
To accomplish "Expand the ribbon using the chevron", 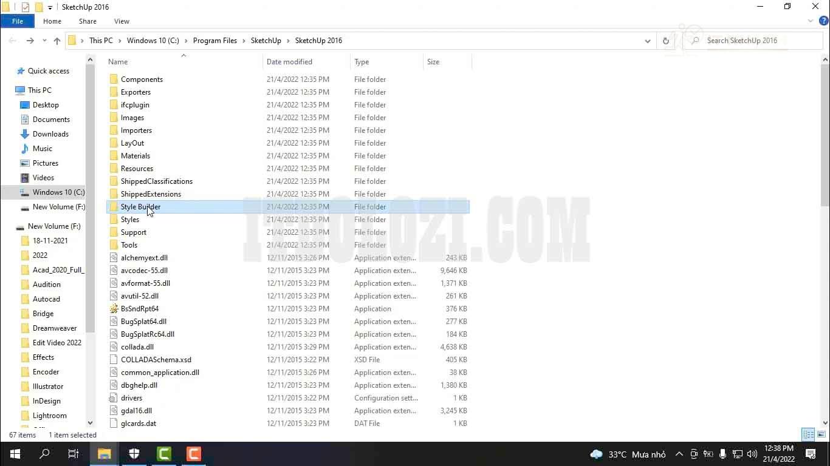I will 811,21.
